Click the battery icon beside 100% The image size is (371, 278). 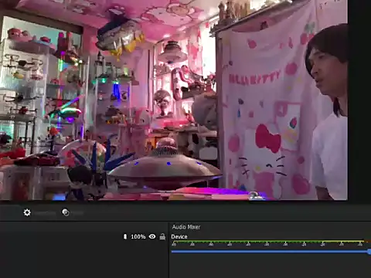click(x=125, y=236)
